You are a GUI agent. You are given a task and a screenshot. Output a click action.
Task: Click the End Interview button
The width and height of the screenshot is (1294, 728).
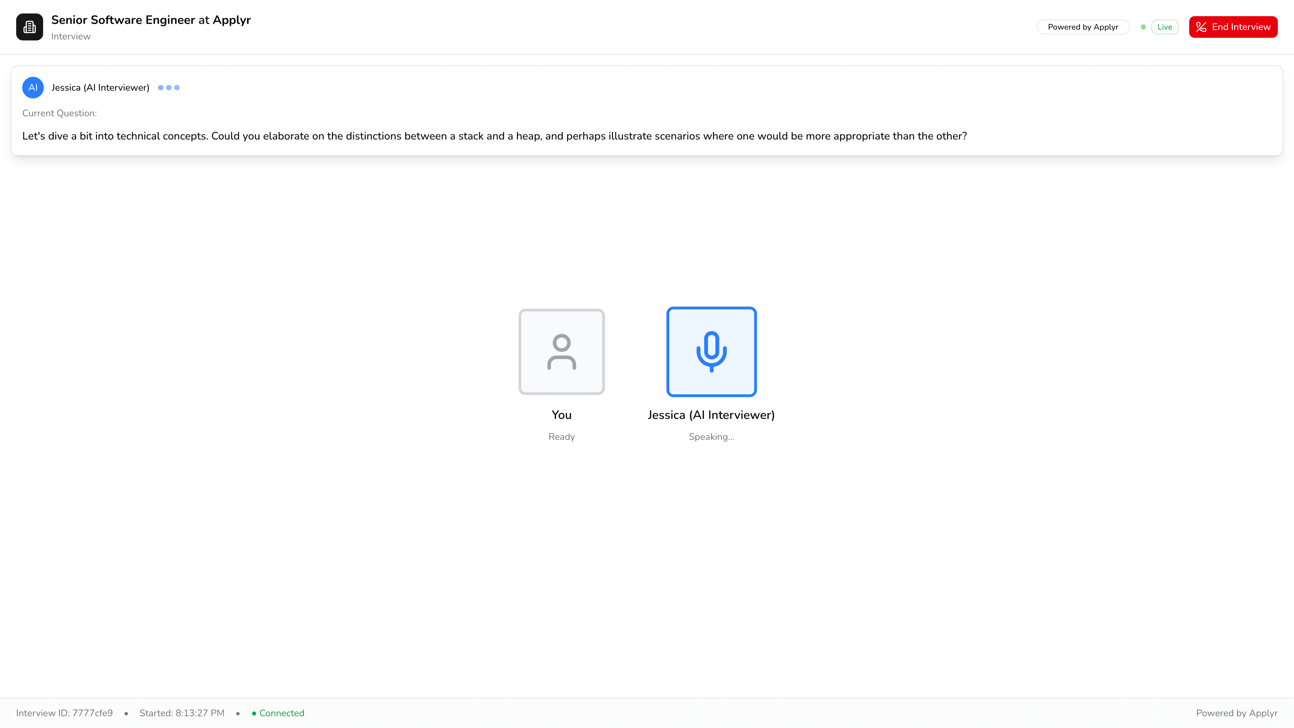(x=1233, y=27)
